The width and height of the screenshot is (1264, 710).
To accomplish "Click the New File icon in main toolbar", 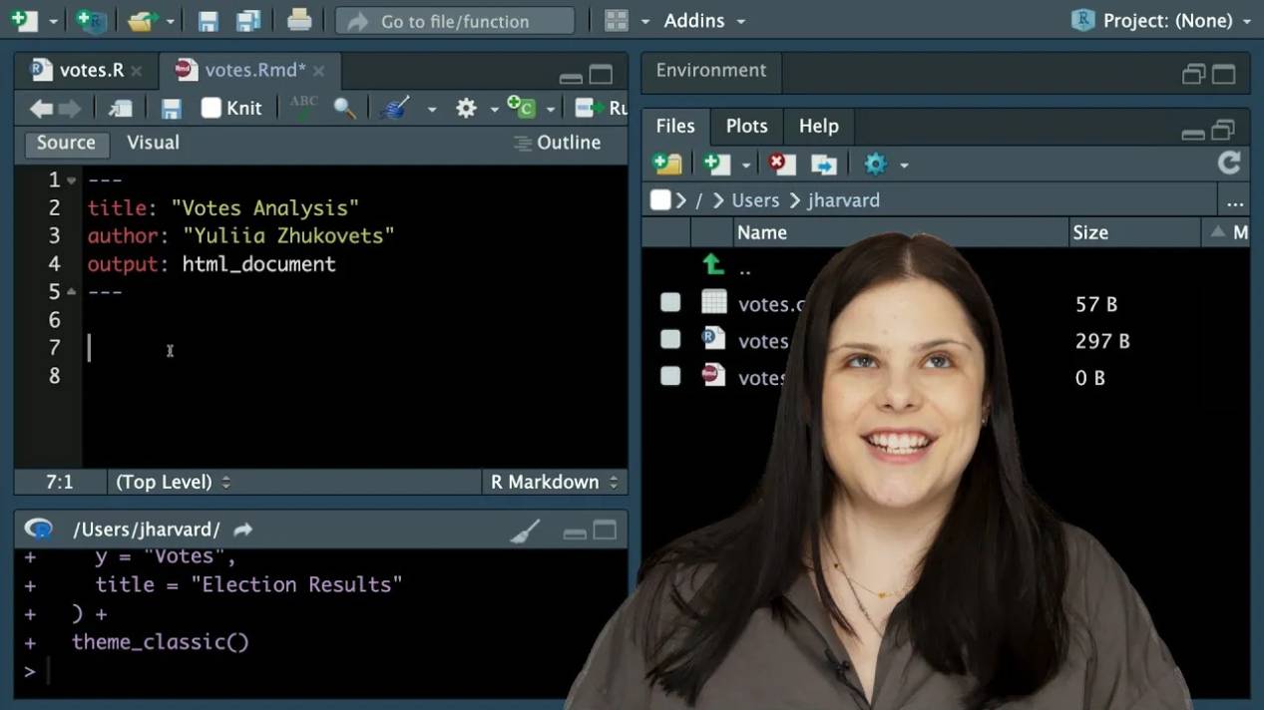I will click(23, 20).
